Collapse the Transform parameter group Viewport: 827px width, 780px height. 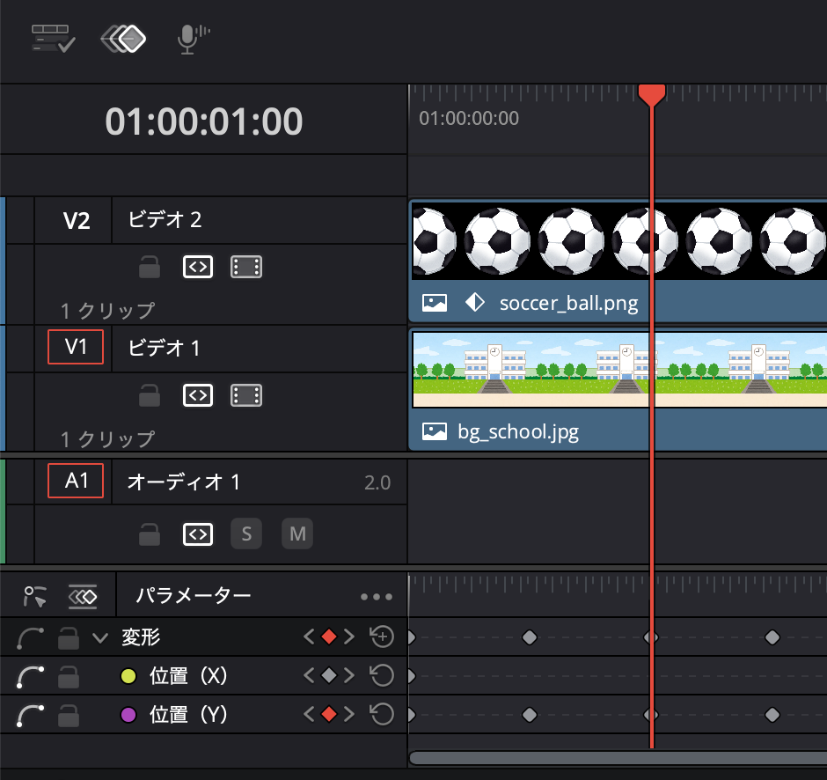[x=99, y=637]
